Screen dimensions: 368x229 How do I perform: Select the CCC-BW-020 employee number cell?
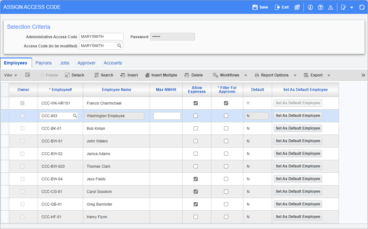[x=60, y=166]
